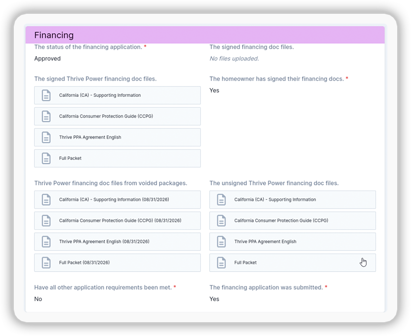411x336 pixels.
Task: Click document icon for signed Full Packet
Action: (46, 158)
